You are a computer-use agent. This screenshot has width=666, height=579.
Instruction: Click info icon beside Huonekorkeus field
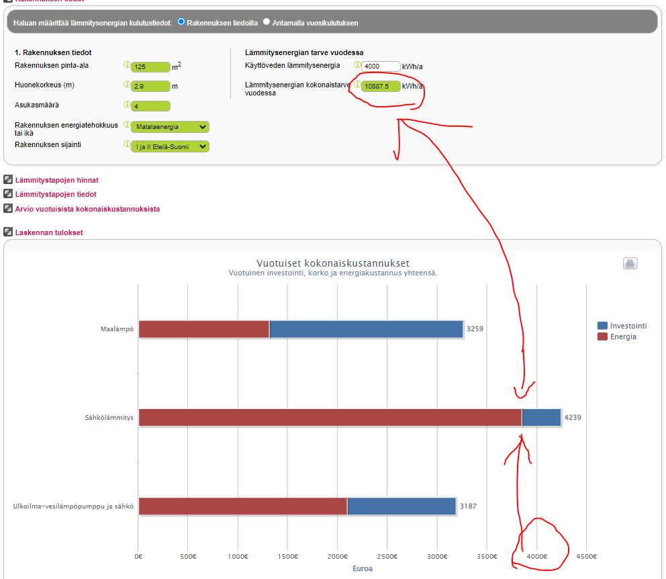point(127,85)
